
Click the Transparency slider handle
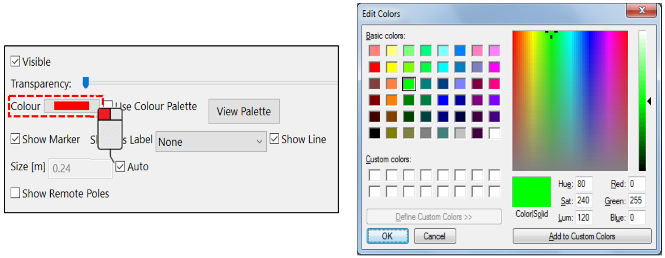coord(86,82)
